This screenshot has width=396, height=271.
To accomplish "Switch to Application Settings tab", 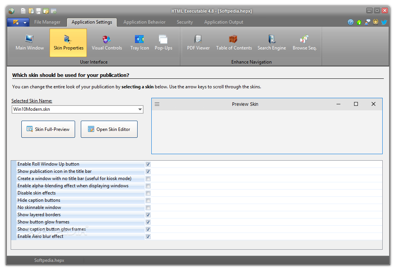I will click(92, 22).
